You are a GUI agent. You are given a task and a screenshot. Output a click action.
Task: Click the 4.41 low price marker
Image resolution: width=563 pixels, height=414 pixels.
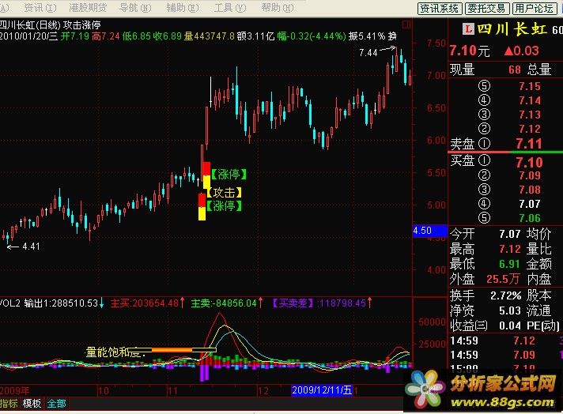31,247
